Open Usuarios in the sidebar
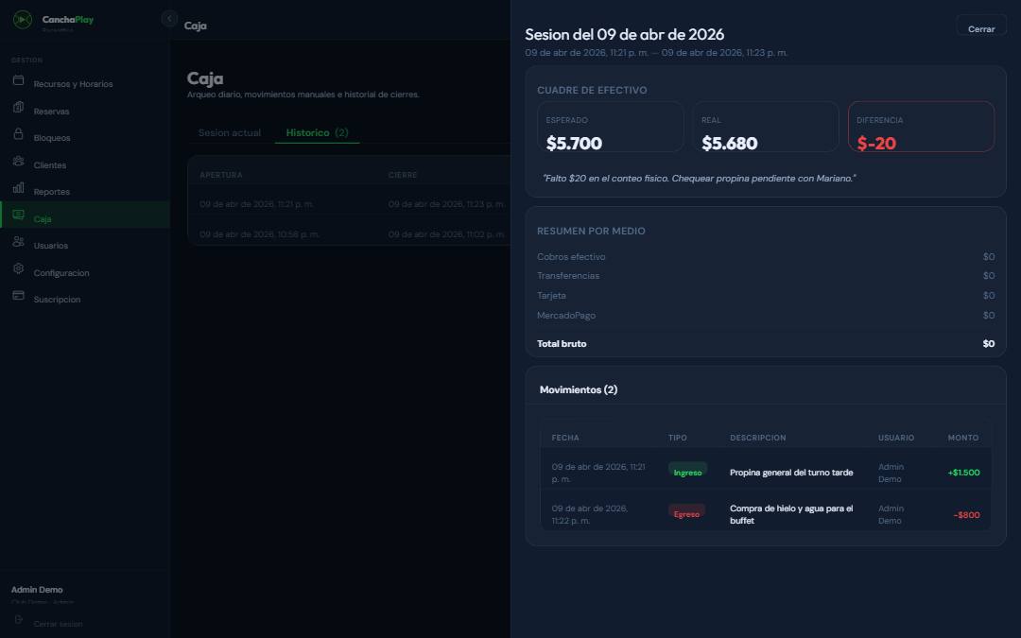The height and width of the screenshot is (638, 1021). tap(85, 246)
